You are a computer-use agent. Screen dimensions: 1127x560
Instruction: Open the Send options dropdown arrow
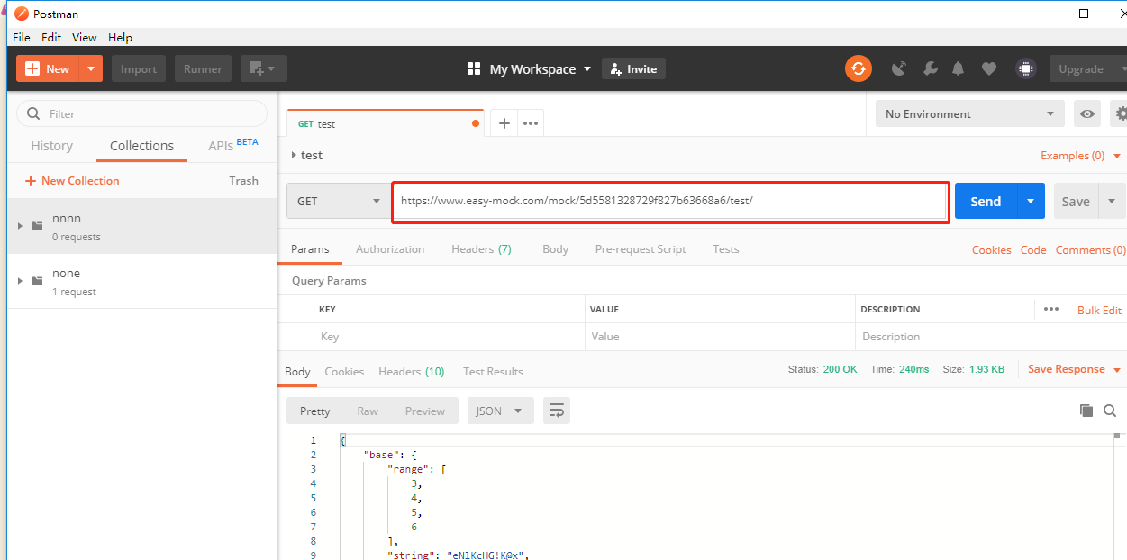[1031, 201]
